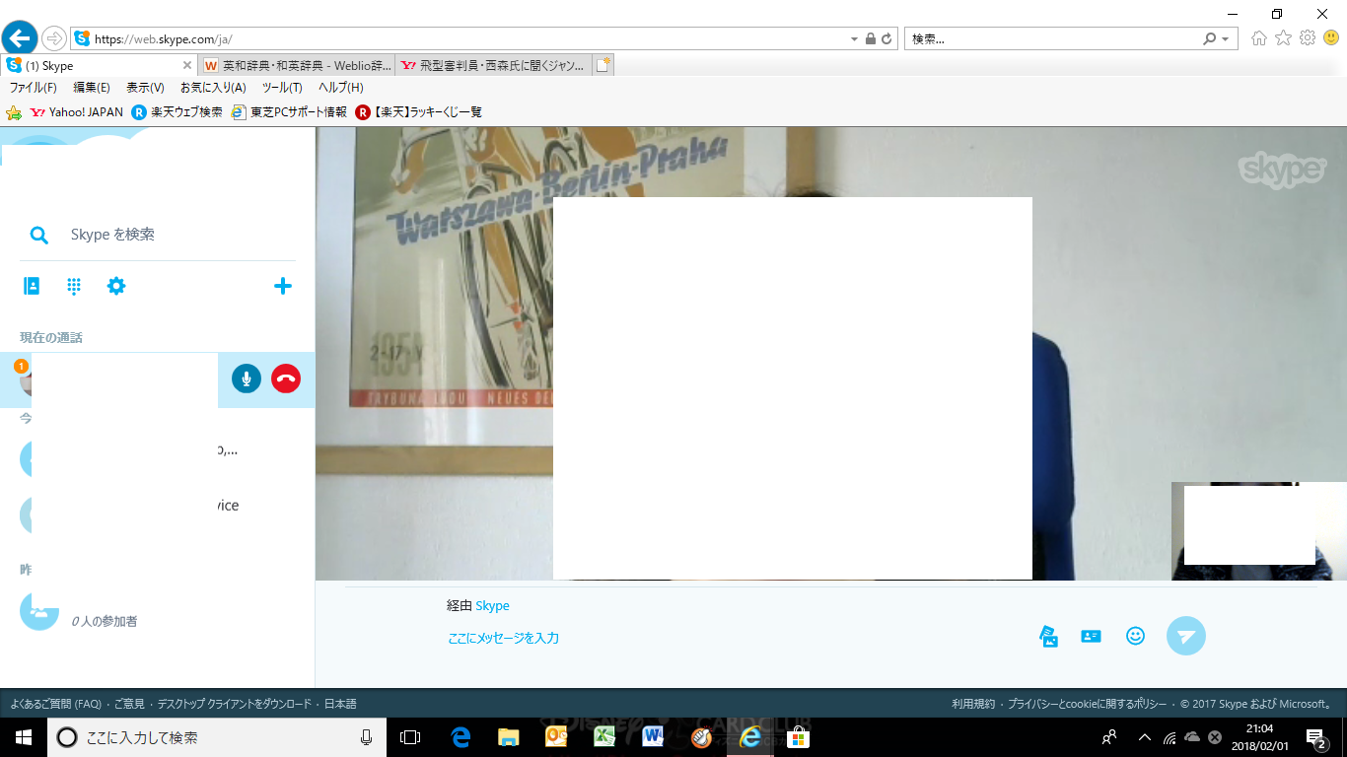The height and width of the screenshot is (757, 1347).
Task: Expand the address bar autocomplete dropdown
Action: [854, 39]
